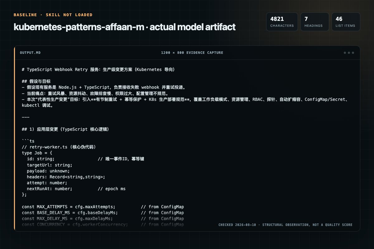Image resolution: width=374 pixels, height=249 pixels.
Task: Click the title "kubernetes-patterns-affaan-m · actual model artifact"
Action: (125, 27)
